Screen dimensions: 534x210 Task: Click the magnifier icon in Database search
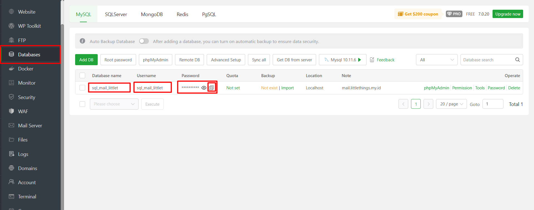click(x=517, y=60)
